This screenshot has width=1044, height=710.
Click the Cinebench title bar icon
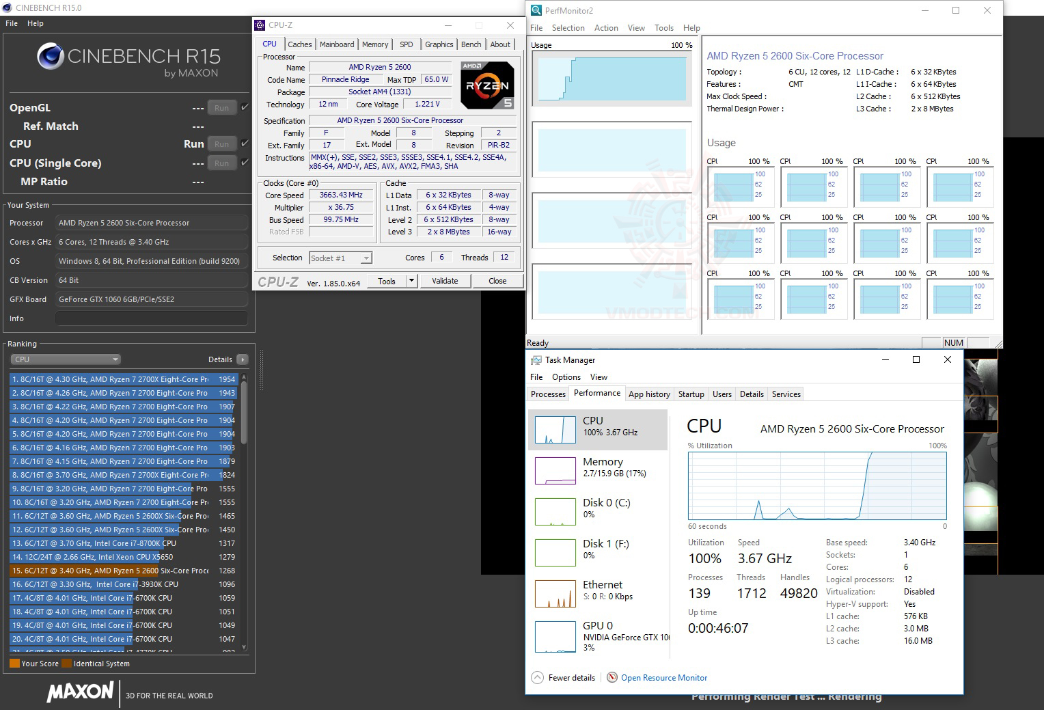coord(7,8)
